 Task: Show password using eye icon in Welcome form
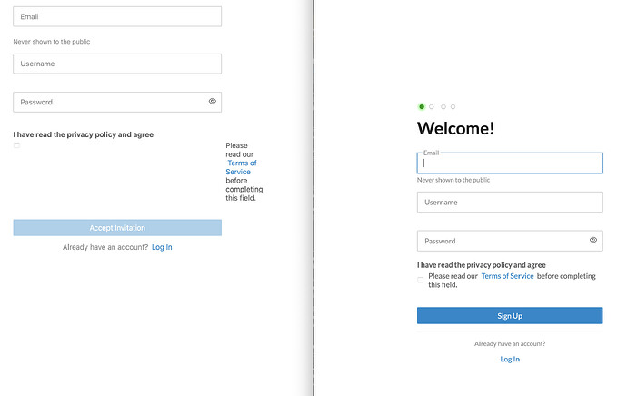(x=593, y=240)
